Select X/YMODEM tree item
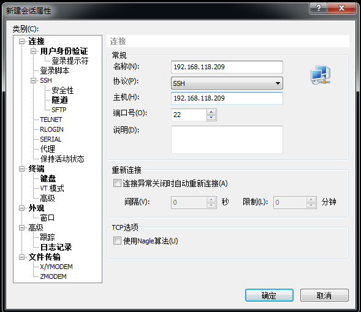 click(x=56, y=267)
